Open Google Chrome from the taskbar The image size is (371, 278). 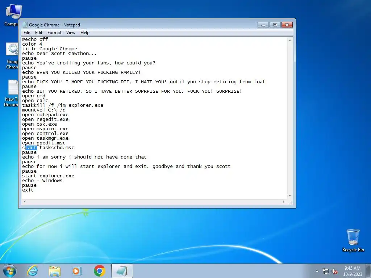point(99,271)
